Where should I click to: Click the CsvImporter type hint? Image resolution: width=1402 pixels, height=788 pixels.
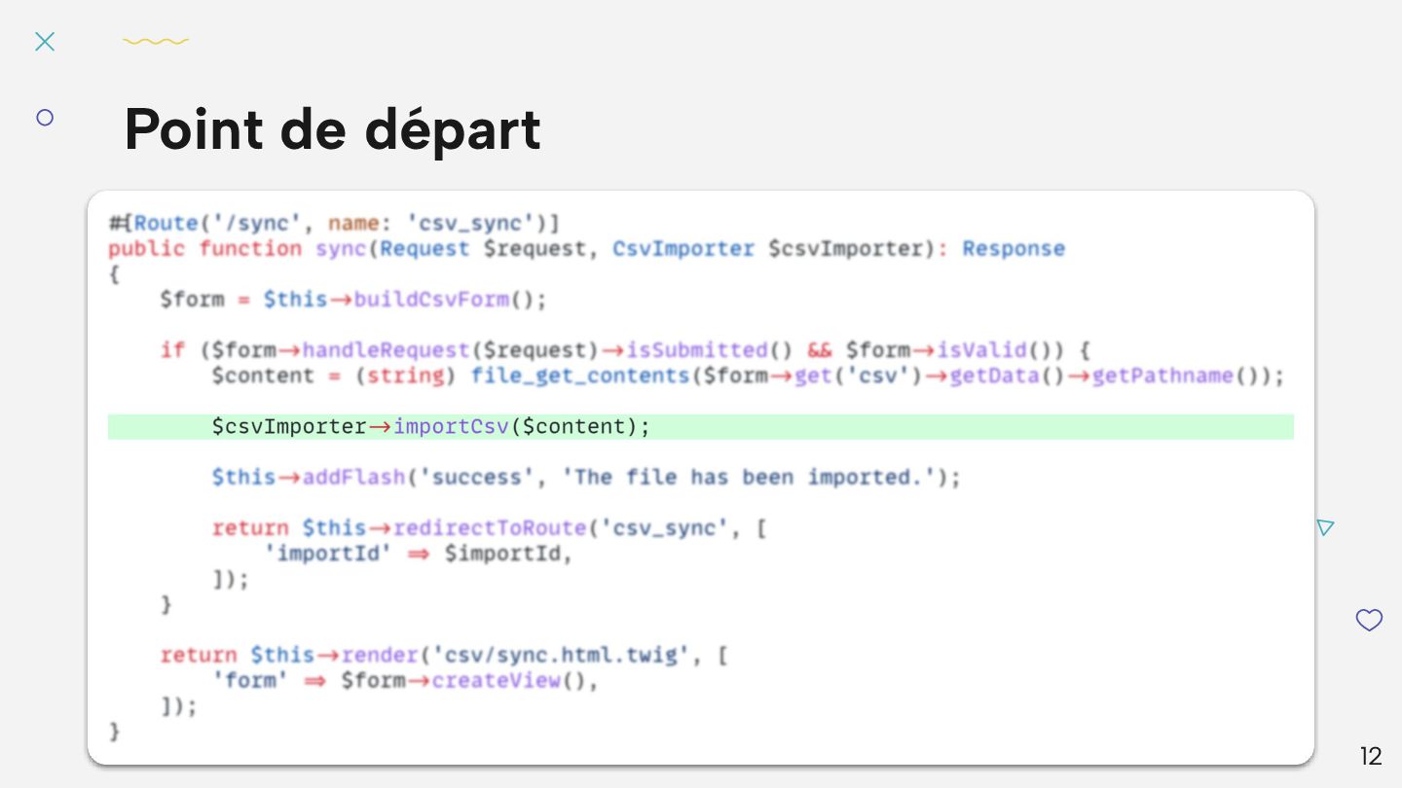(683, 249)
